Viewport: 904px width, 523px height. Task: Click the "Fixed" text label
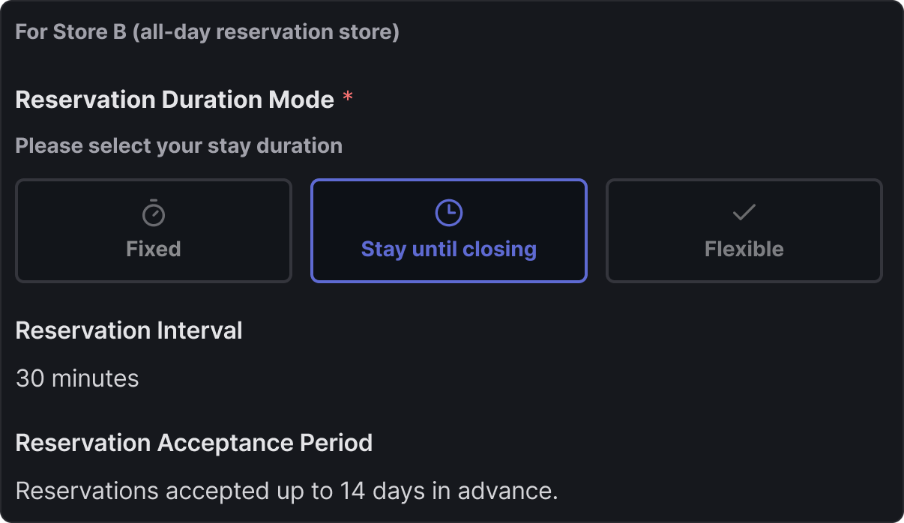pos(154,249)
